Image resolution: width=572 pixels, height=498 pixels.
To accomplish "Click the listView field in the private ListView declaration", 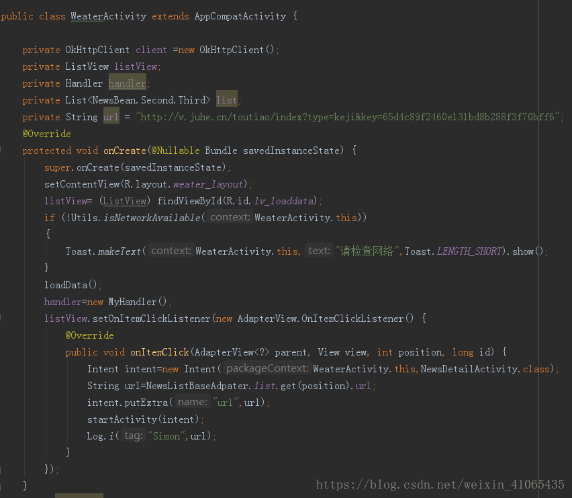I will click(136, 67).
